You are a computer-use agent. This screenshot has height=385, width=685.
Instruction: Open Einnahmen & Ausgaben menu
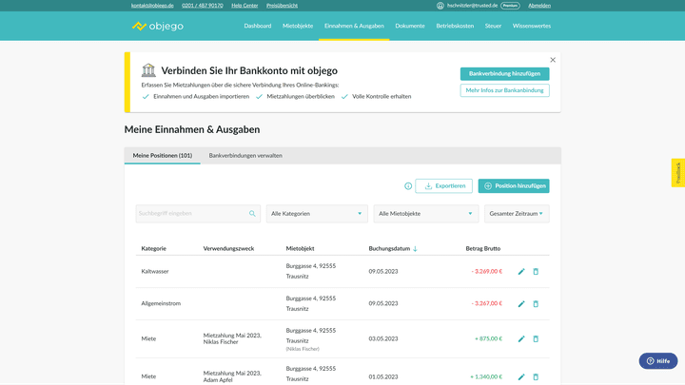[354, 26]
